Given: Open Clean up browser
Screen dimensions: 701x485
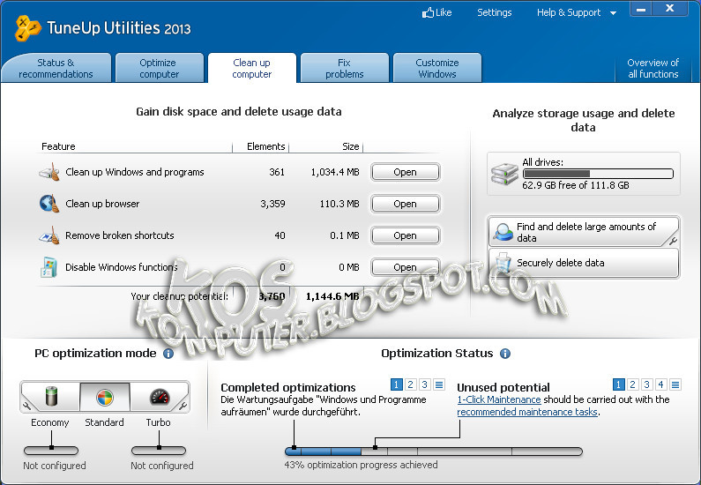Looking at the screenshot, I should click(405, 204).
